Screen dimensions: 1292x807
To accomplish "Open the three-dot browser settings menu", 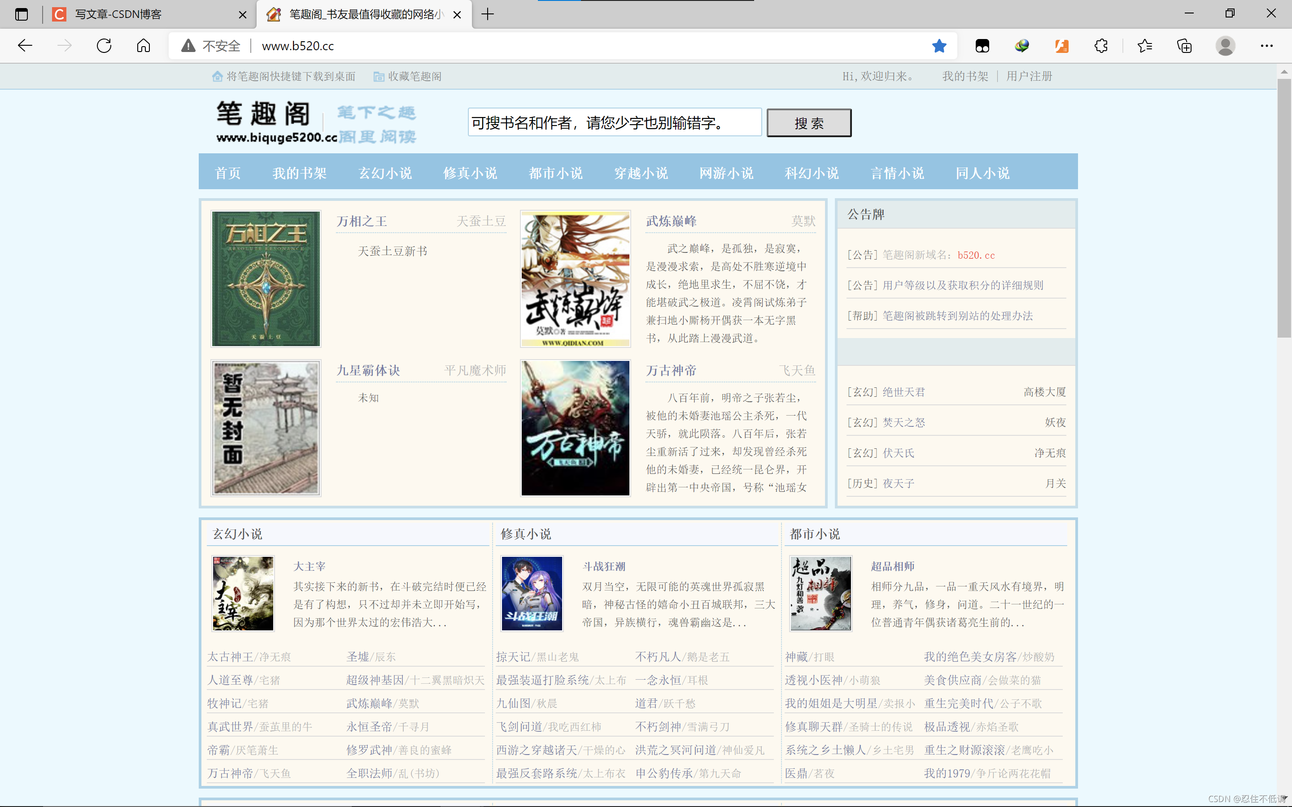I will coord(1266,46).
